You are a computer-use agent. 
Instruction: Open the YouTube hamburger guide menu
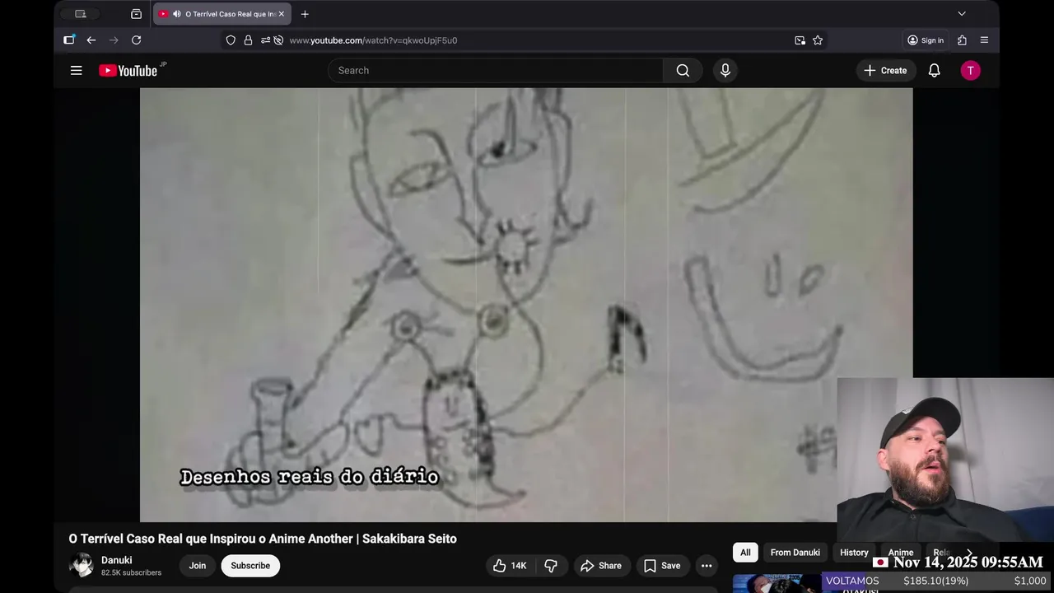(76, 71)
